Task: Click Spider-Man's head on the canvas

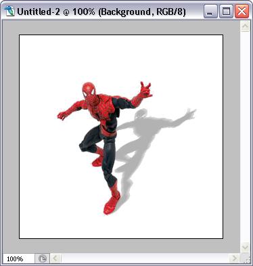Action: click(x=89, y=90)
